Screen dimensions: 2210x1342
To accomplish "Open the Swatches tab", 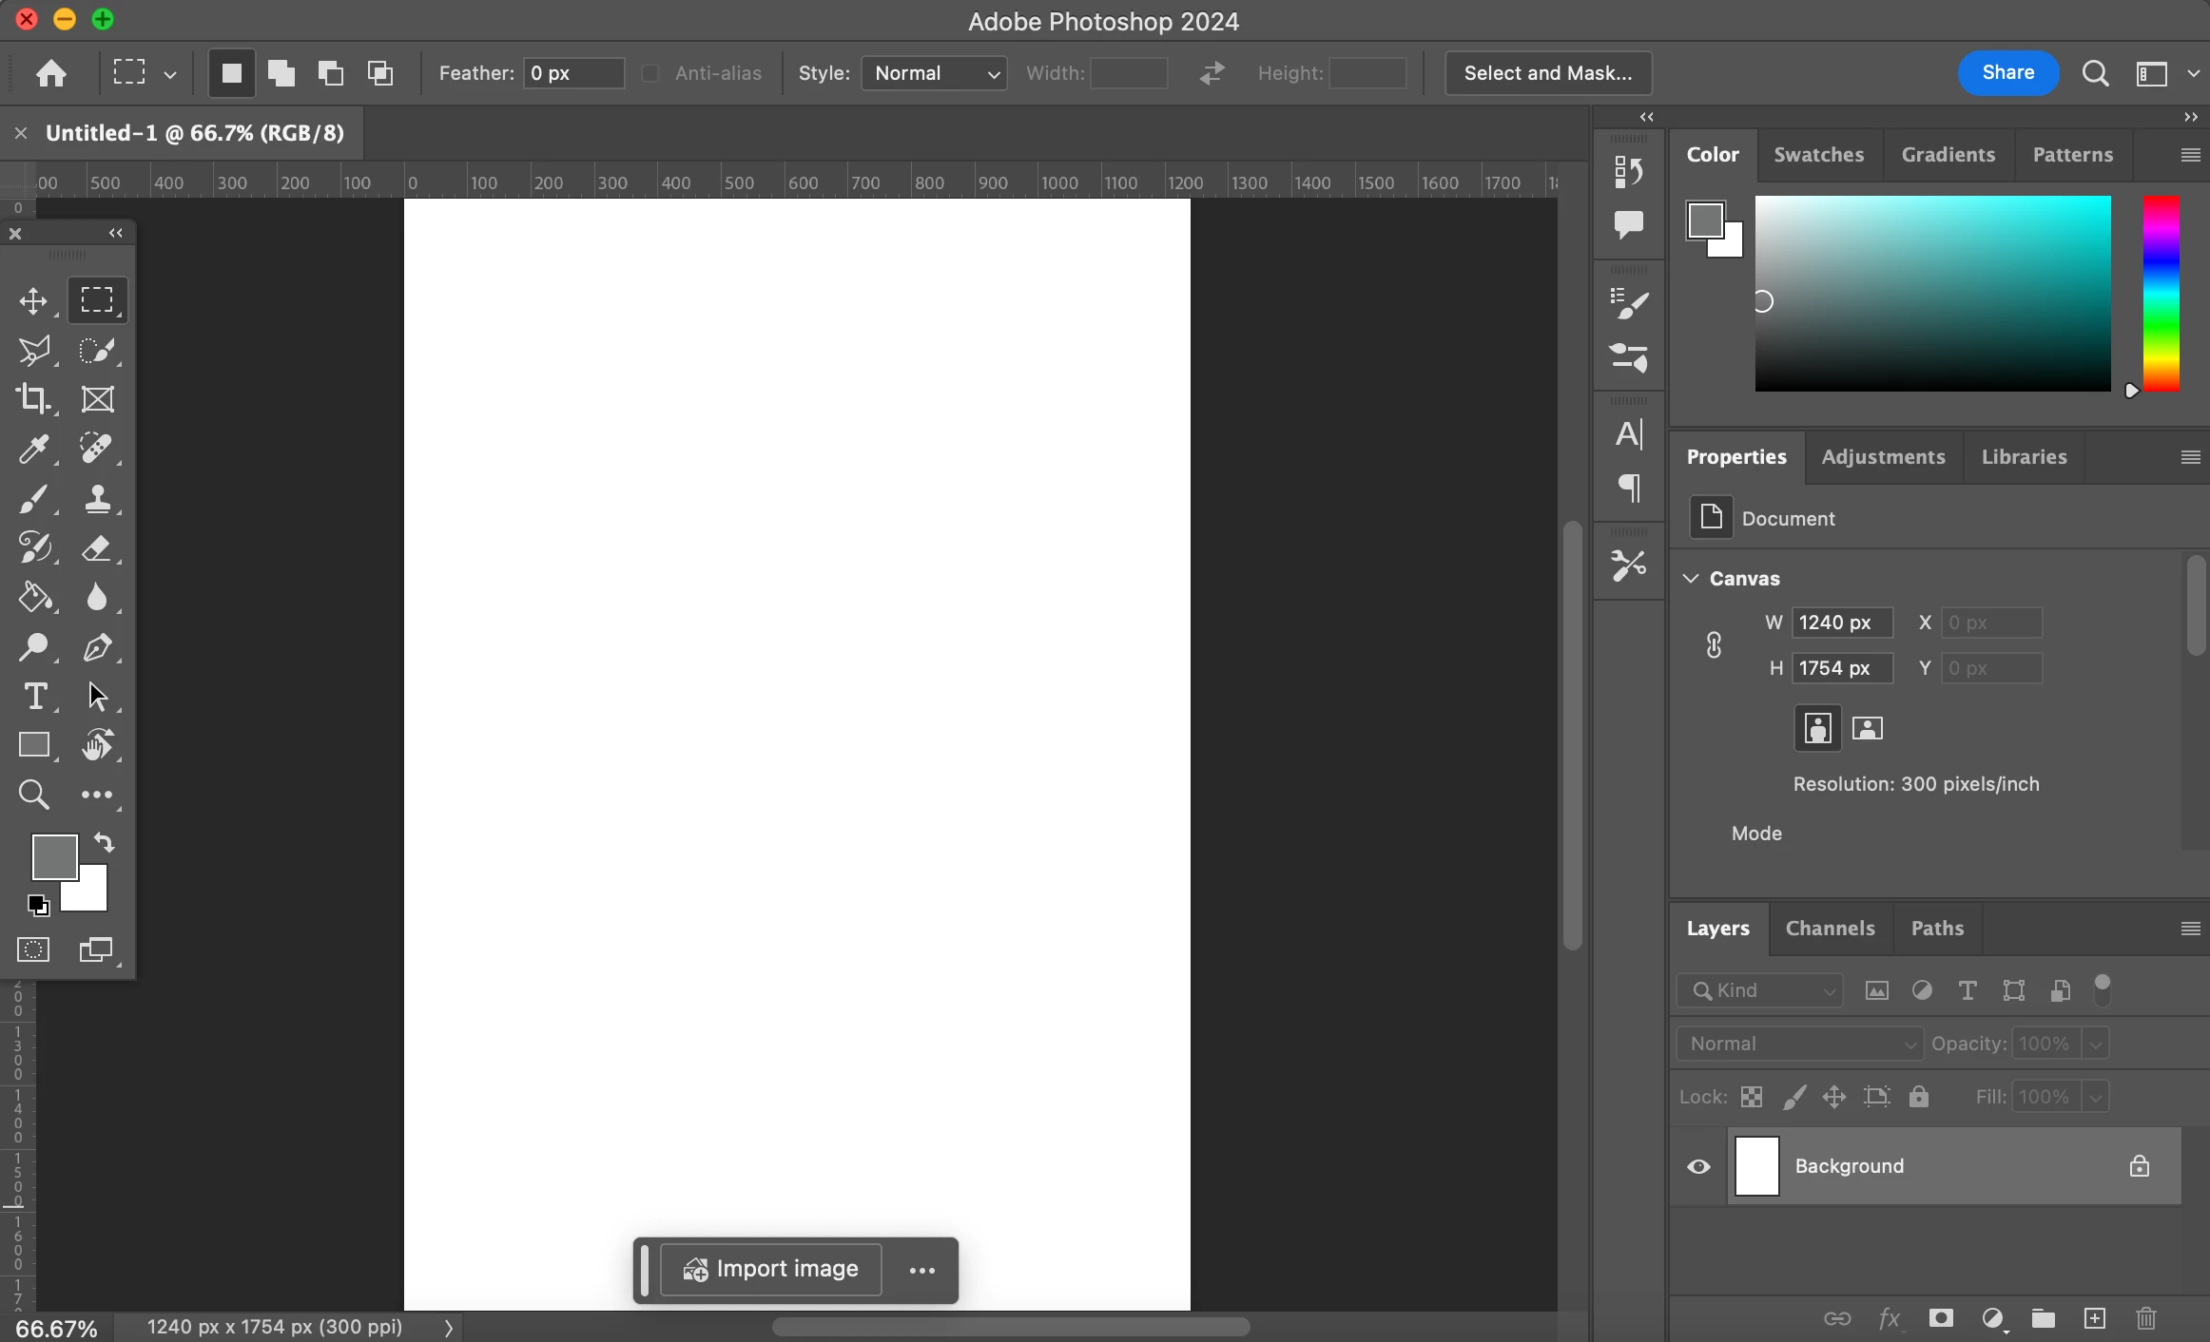I will coord(1818,155).
